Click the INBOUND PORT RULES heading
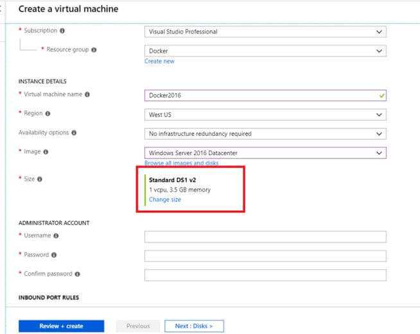The width and height of the screenshot is (420, 334). 49,297
